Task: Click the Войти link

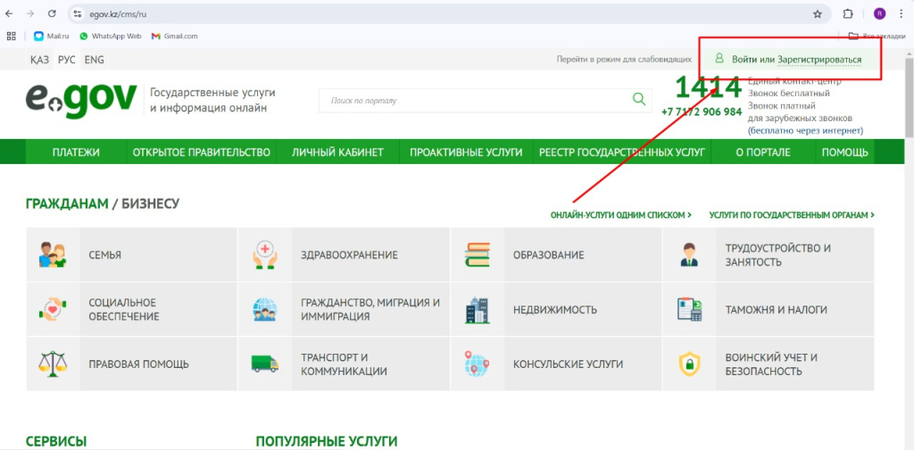Action: [745, 60]
